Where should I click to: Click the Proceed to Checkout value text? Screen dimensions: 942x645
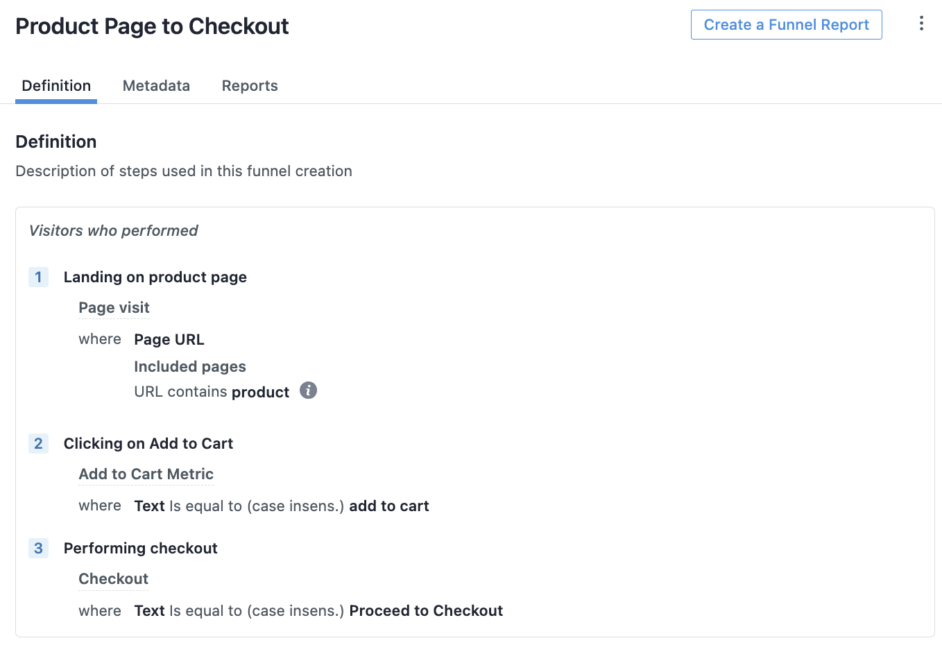coord(426,611)
